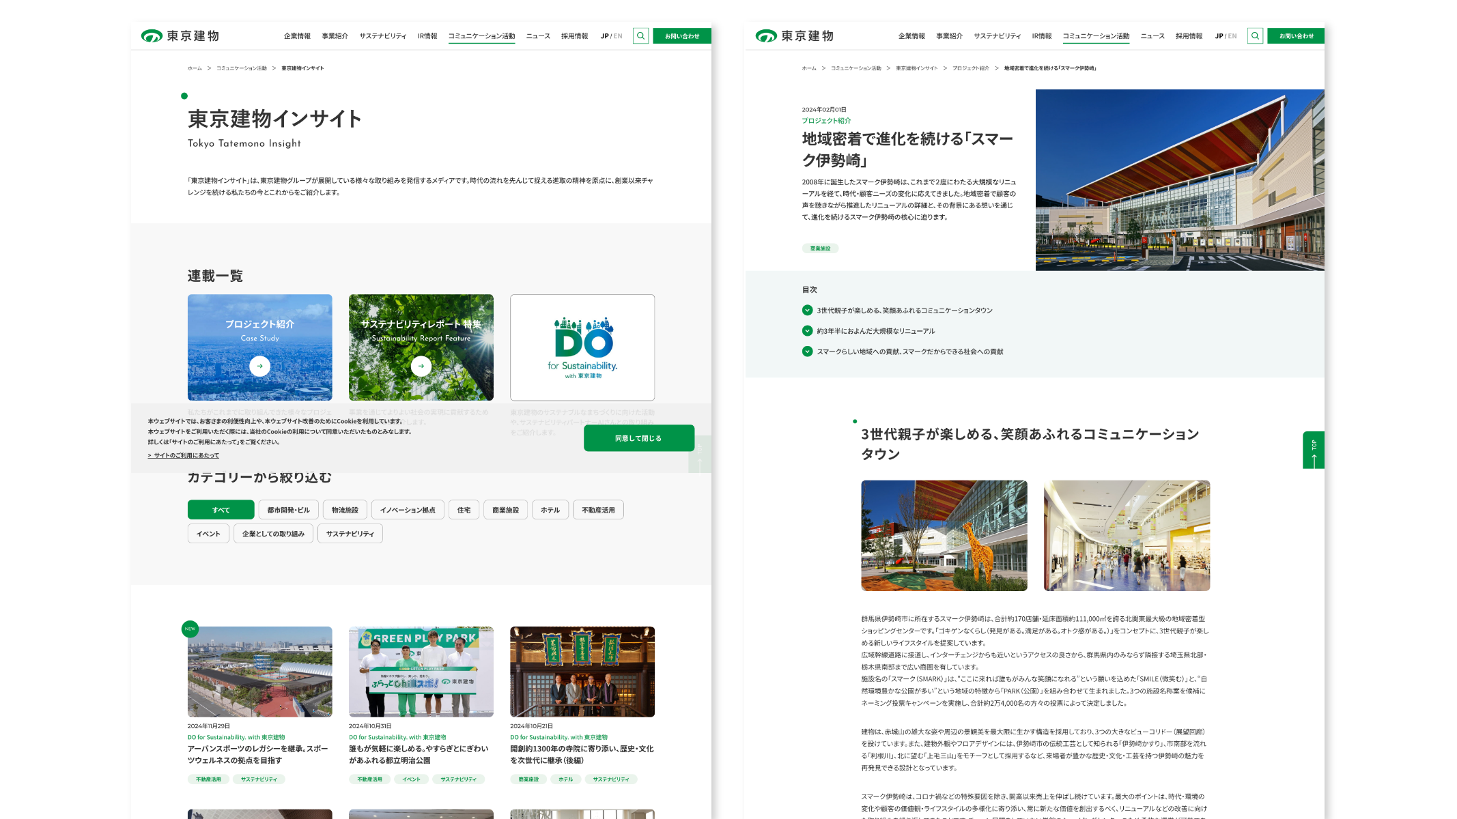Image resolution: width=1457 pixels, height=819 pixels.
Task: Click the search icon in left page header
Action: point(640,35)
